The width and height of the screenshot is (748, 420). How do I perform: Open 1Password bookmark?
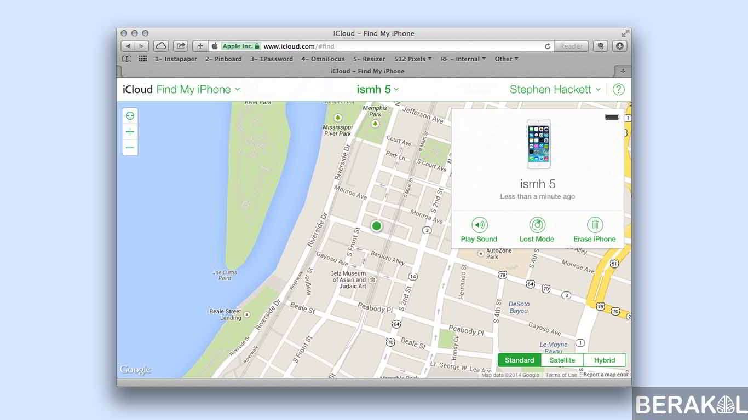pos(272,59)
